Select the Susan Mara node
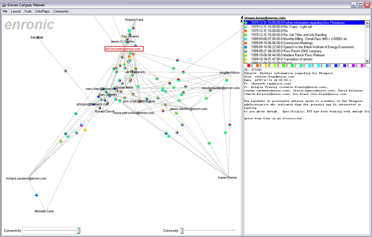The width and height of the screenshot is (372, 237). point(124,87)
